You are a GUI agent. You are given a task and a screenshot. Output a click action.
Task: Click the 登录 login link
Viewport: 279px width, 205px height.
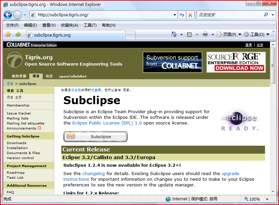coord(249,45)
